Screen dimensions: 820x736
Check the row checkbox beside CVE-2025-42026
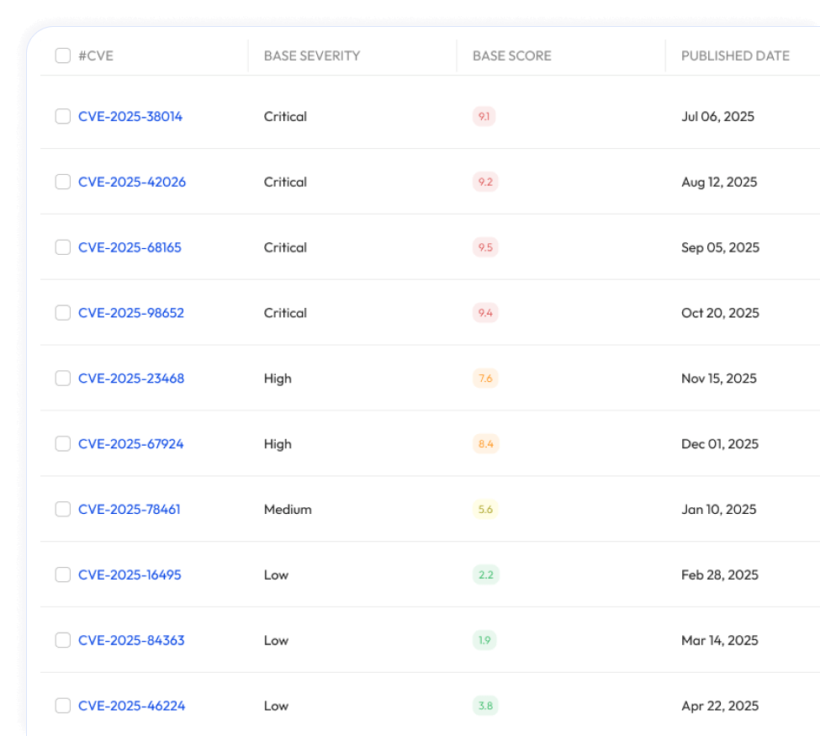(x=62, y=182)
